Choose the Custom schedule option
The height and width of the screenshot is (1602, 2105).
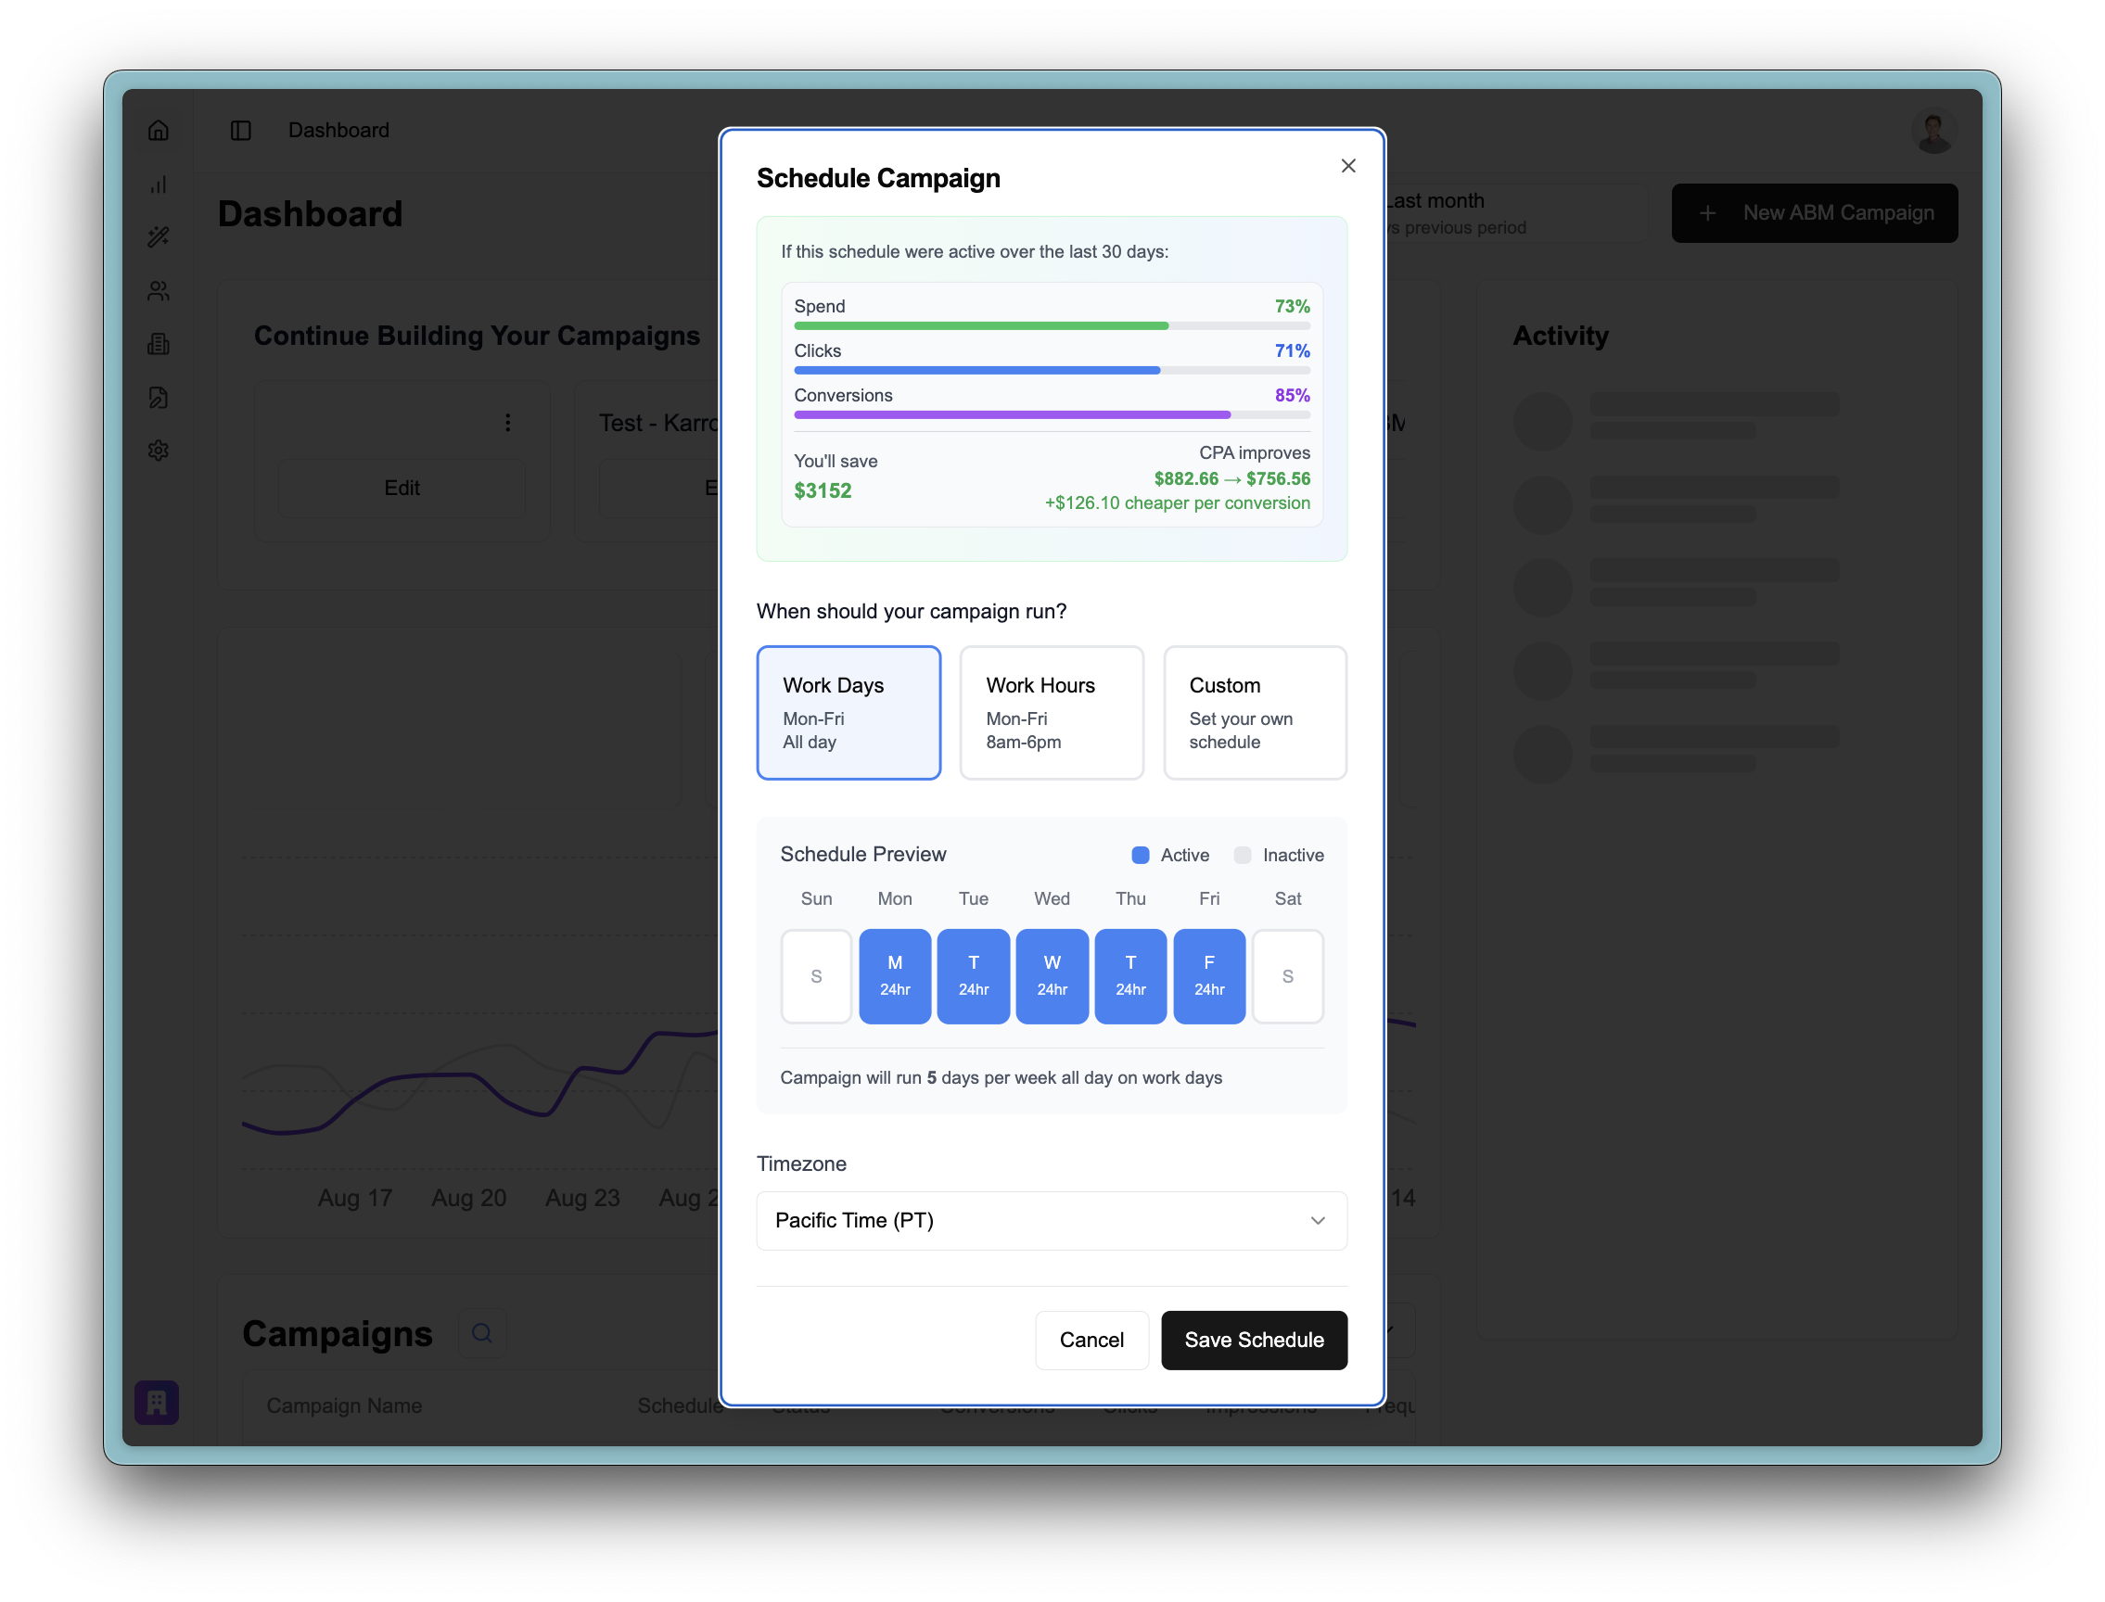click(1255, 712)
